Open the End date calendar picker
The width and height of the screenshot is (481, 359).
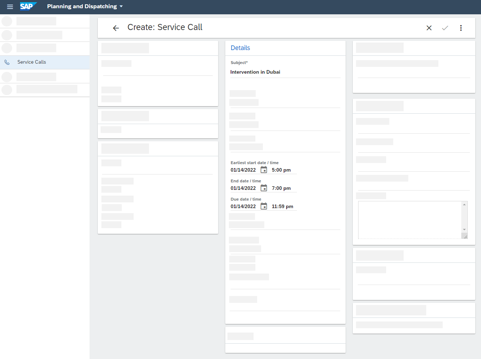coord(264,187)
